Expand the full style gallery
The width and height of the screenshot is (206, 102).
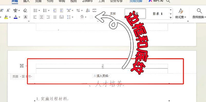(x=171, y=18)
